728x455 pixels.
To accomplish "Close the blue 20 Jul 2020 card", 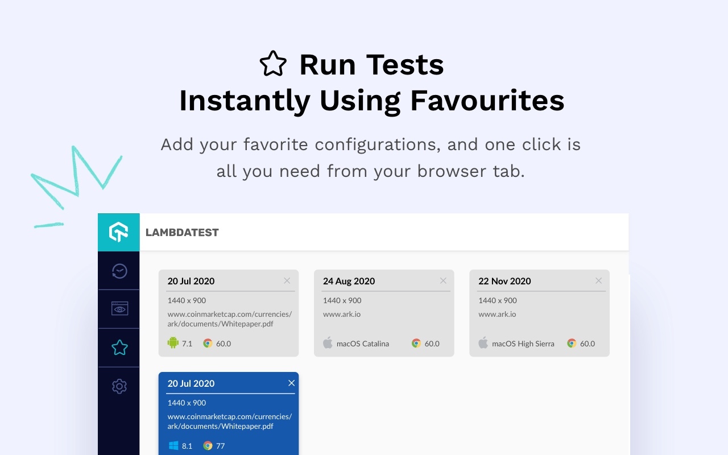I will [291, 383].
